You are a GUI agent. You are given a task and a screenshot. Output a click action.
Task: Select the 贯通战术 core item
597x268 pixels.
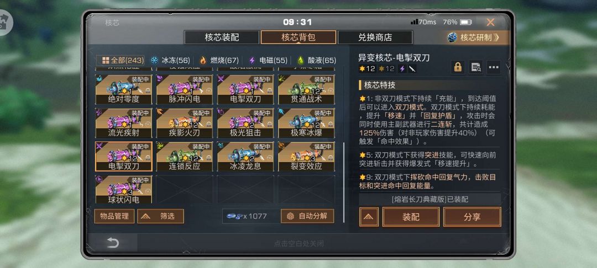coord(306,89)
